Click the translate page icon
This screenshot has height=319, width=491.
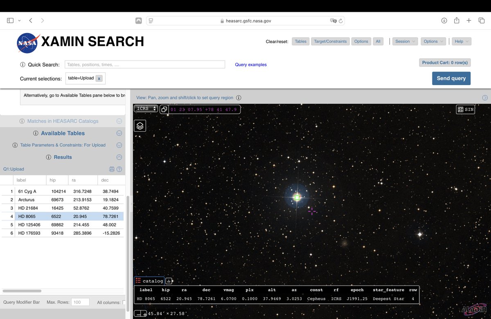333,20
